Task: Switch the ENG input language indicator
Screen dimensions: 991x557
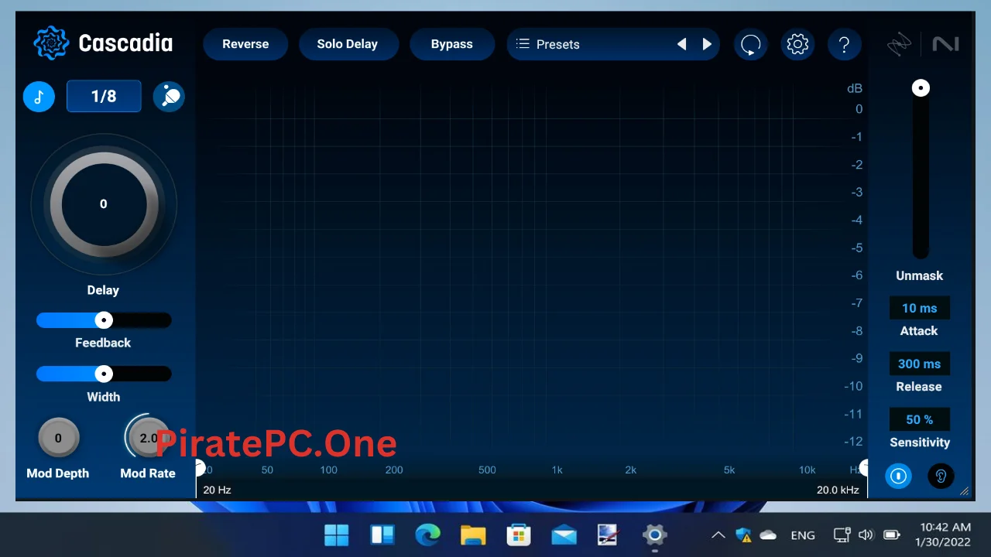Action: [x=803, y=535]
